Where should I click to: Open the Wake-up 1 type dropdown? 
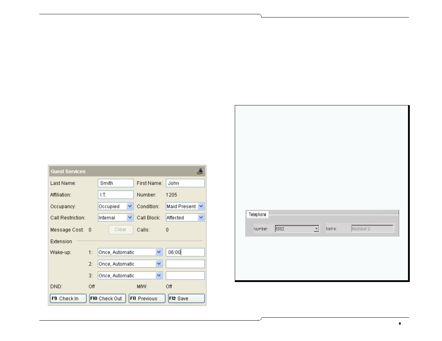(130, 252)
